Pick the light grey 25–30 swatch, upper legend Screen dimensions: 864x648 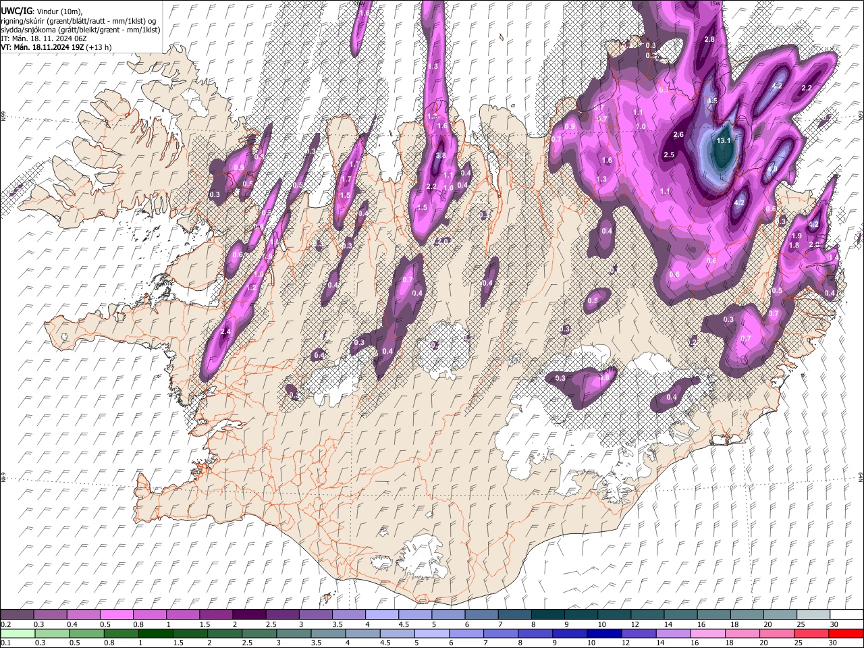click(x=813, y=615)
